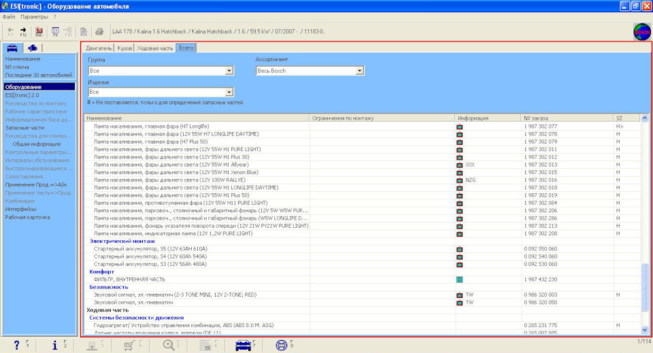Screen dimensions: 653x353
Task: Click the F10 tree-structure toolbar icon
Action: point(68,32)
